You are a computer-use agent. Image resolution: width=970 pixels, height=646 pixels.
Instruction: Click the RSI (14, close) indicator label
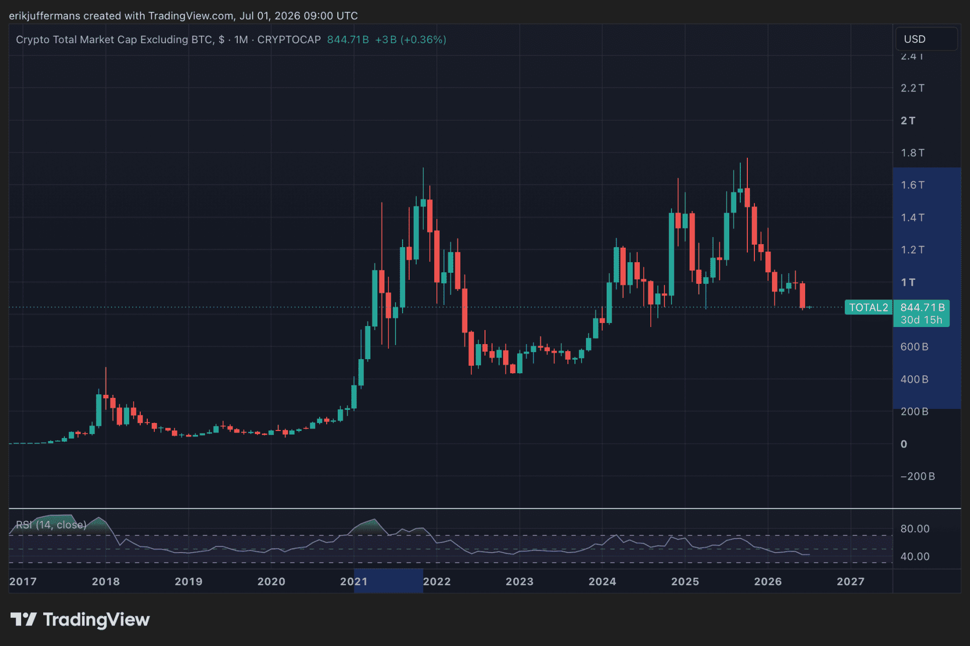[x=51, y=525]
